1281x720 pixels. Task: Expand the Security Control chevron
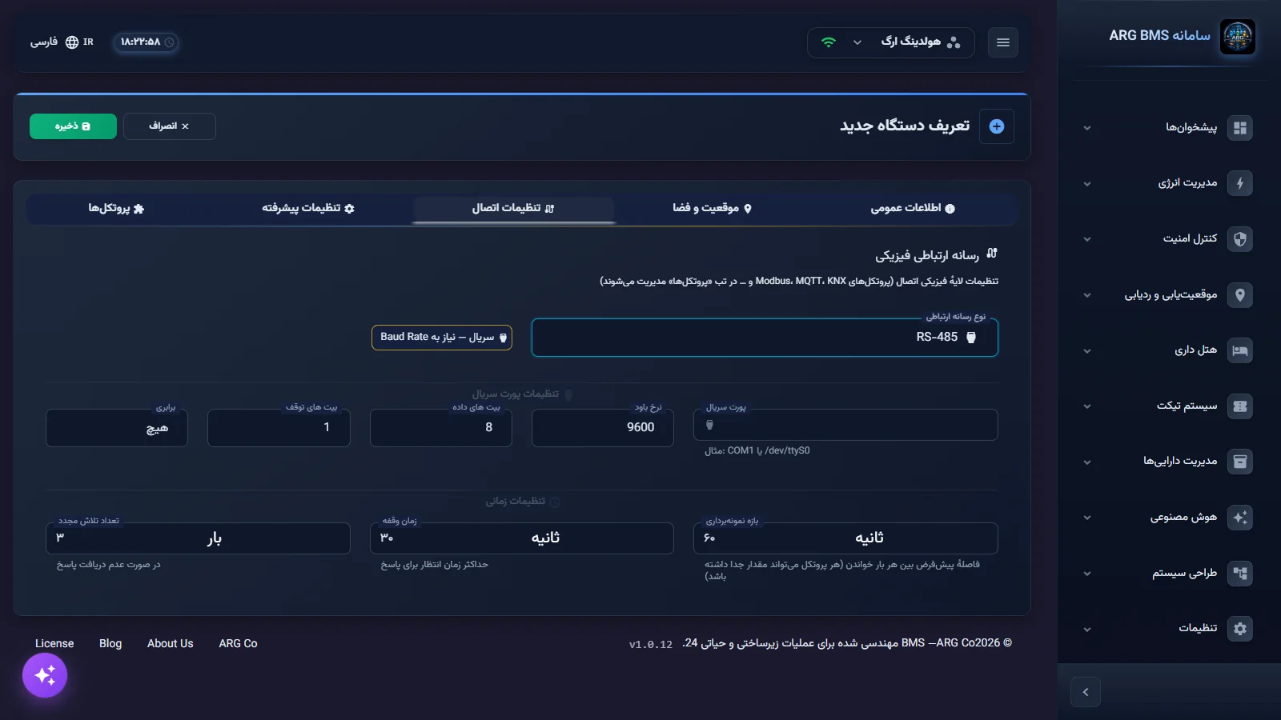pyautogui.click(x=1086, y=239)
